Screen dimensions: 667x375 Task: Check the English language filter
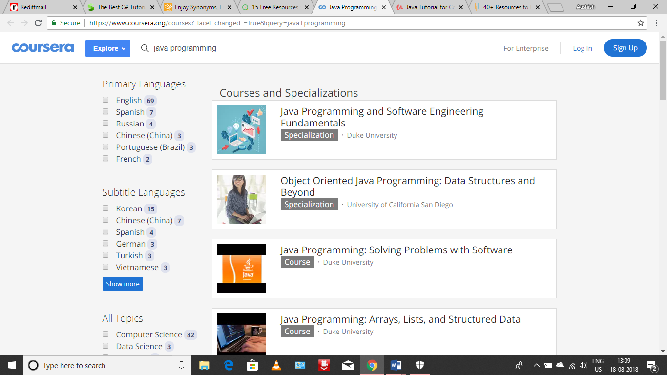point(105,100)
